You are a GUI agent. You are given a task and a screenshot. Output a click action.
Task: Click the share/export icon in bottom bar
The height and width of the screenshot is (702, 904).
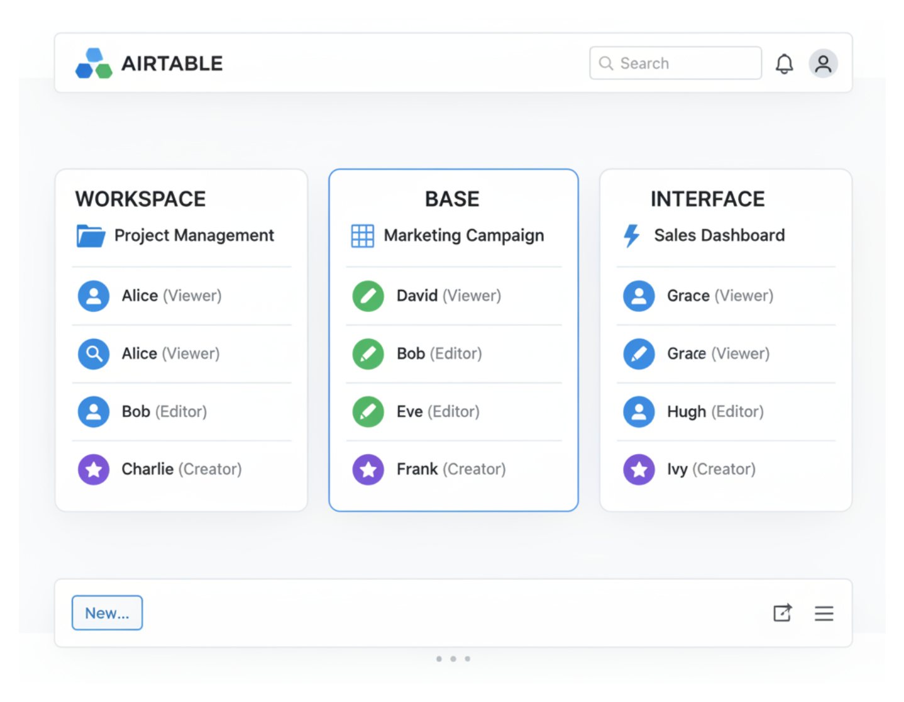tap(782, 613)
